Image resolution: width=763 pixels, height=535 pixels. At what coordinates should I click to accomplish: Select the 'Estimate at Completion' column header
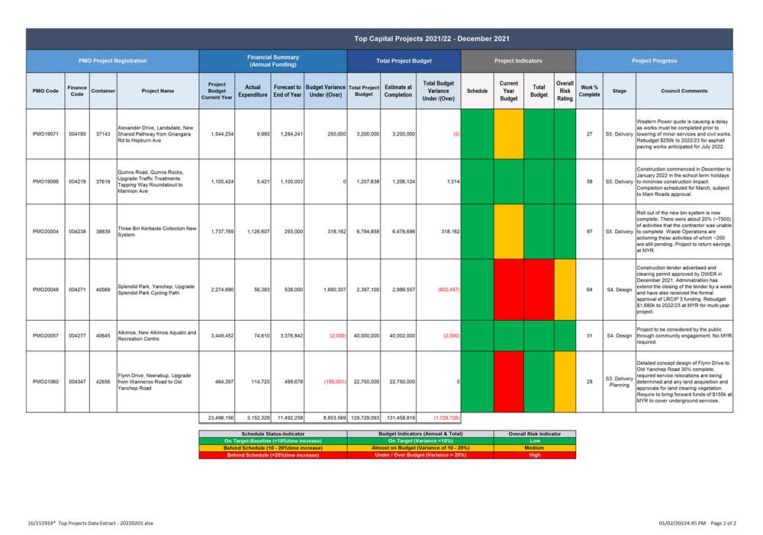coord(398,91)
